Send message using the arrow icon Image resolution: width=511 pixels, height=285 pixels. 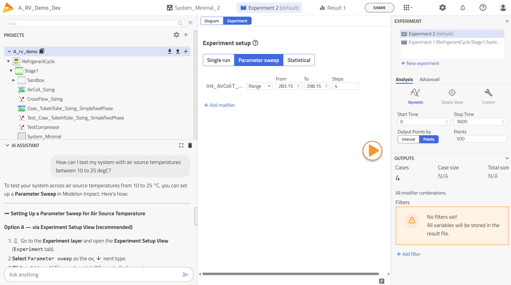point(185,275)
